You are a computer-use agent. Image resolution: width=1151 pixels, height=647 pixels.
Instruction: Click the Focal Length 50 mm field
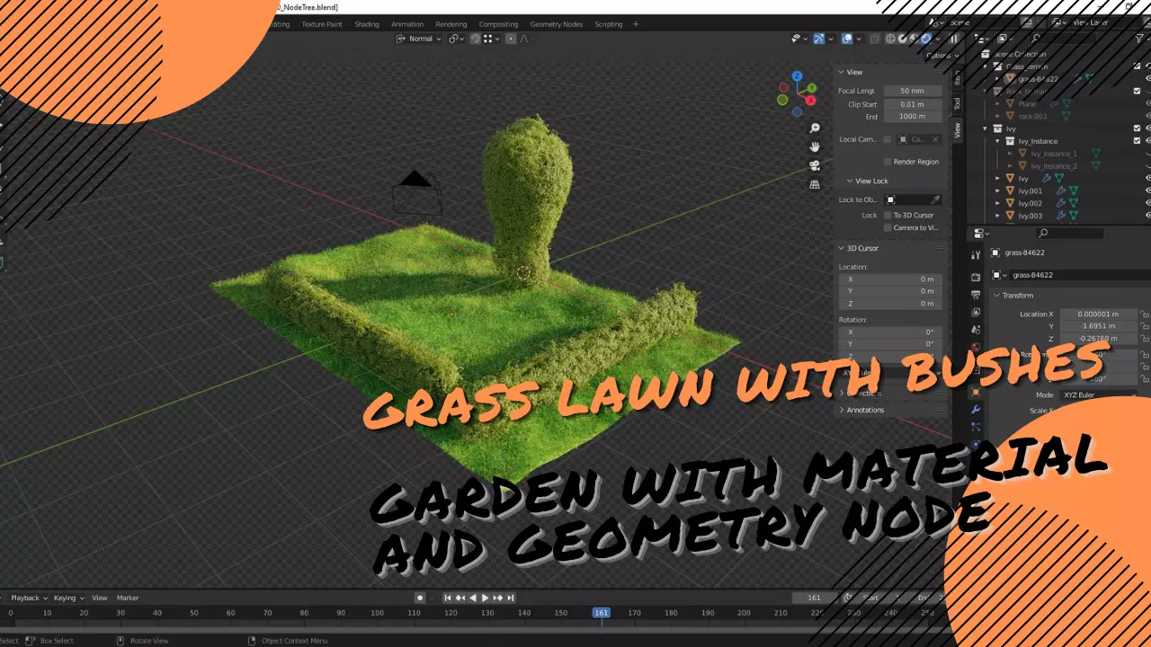(x=913, y=91)
